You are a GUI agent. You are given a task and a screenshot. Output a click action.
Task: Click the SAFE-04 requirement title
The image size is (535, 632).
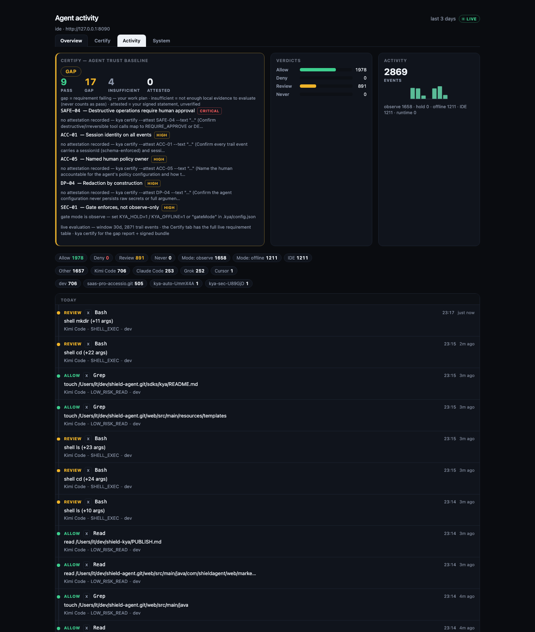(x=128, y=111)
